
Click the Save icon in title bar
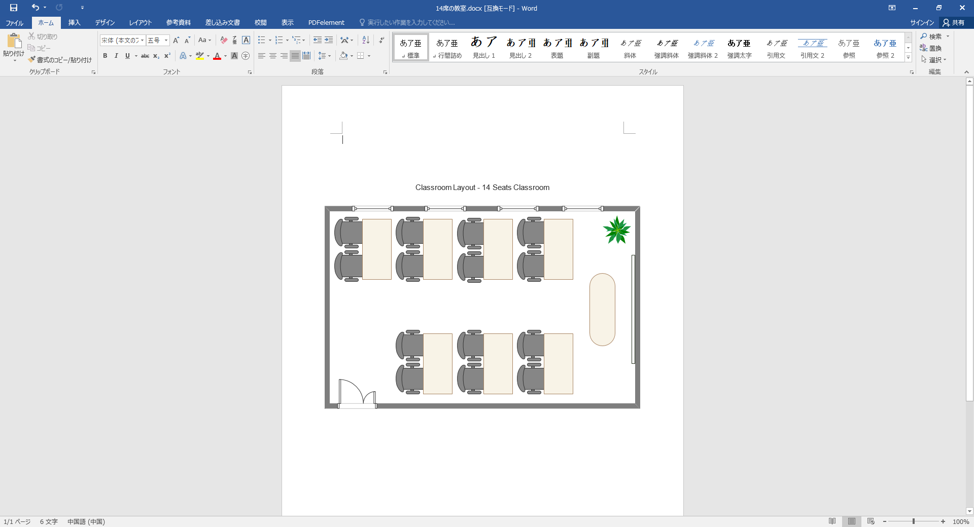point(14,8)
